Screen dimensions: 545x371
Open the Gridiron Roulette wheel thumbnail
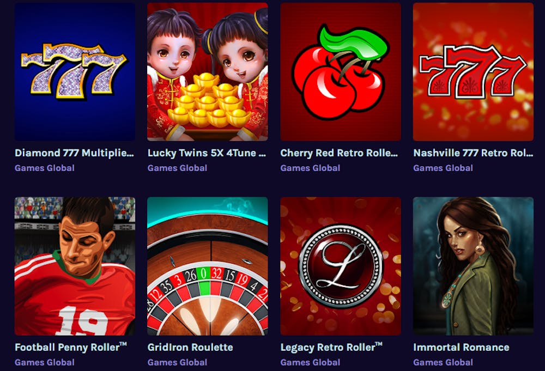(208, 266)
